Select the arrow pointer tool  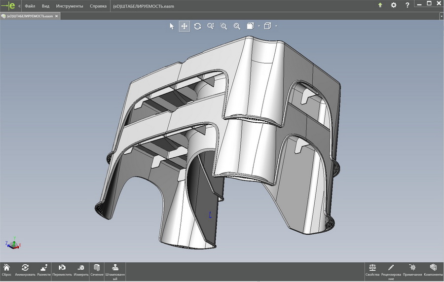point(172,26)
